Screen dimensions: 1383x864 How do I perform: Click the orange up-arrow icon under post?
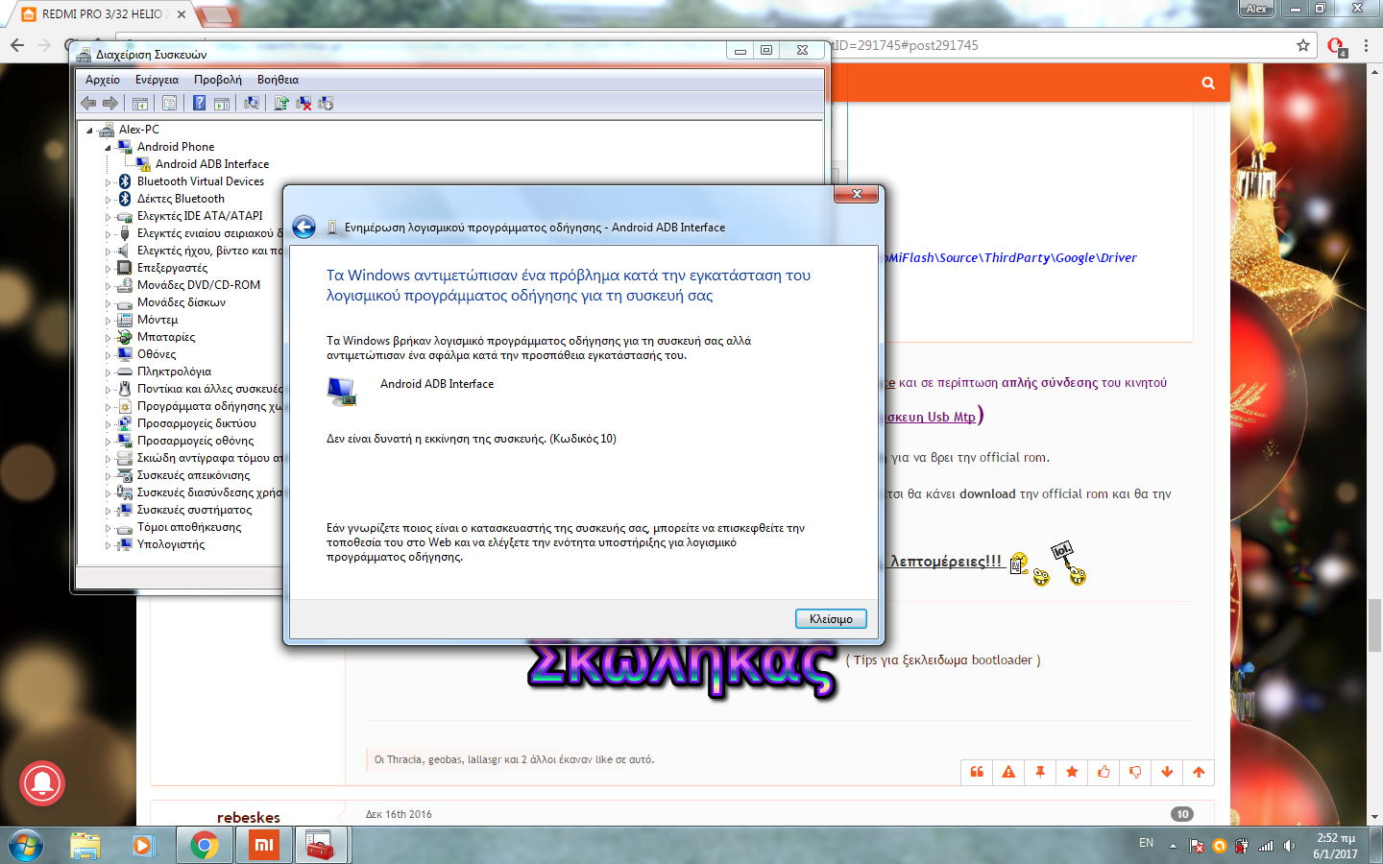click(x=1199, y=772)
